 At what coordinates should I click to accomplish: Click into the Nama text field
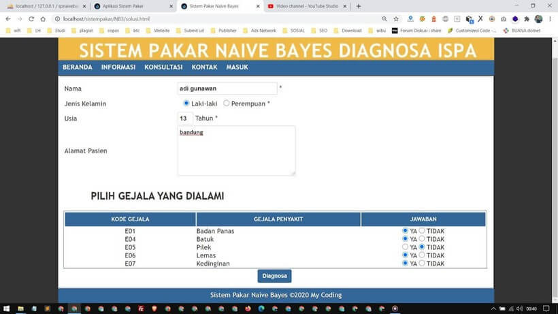point(227,89)
